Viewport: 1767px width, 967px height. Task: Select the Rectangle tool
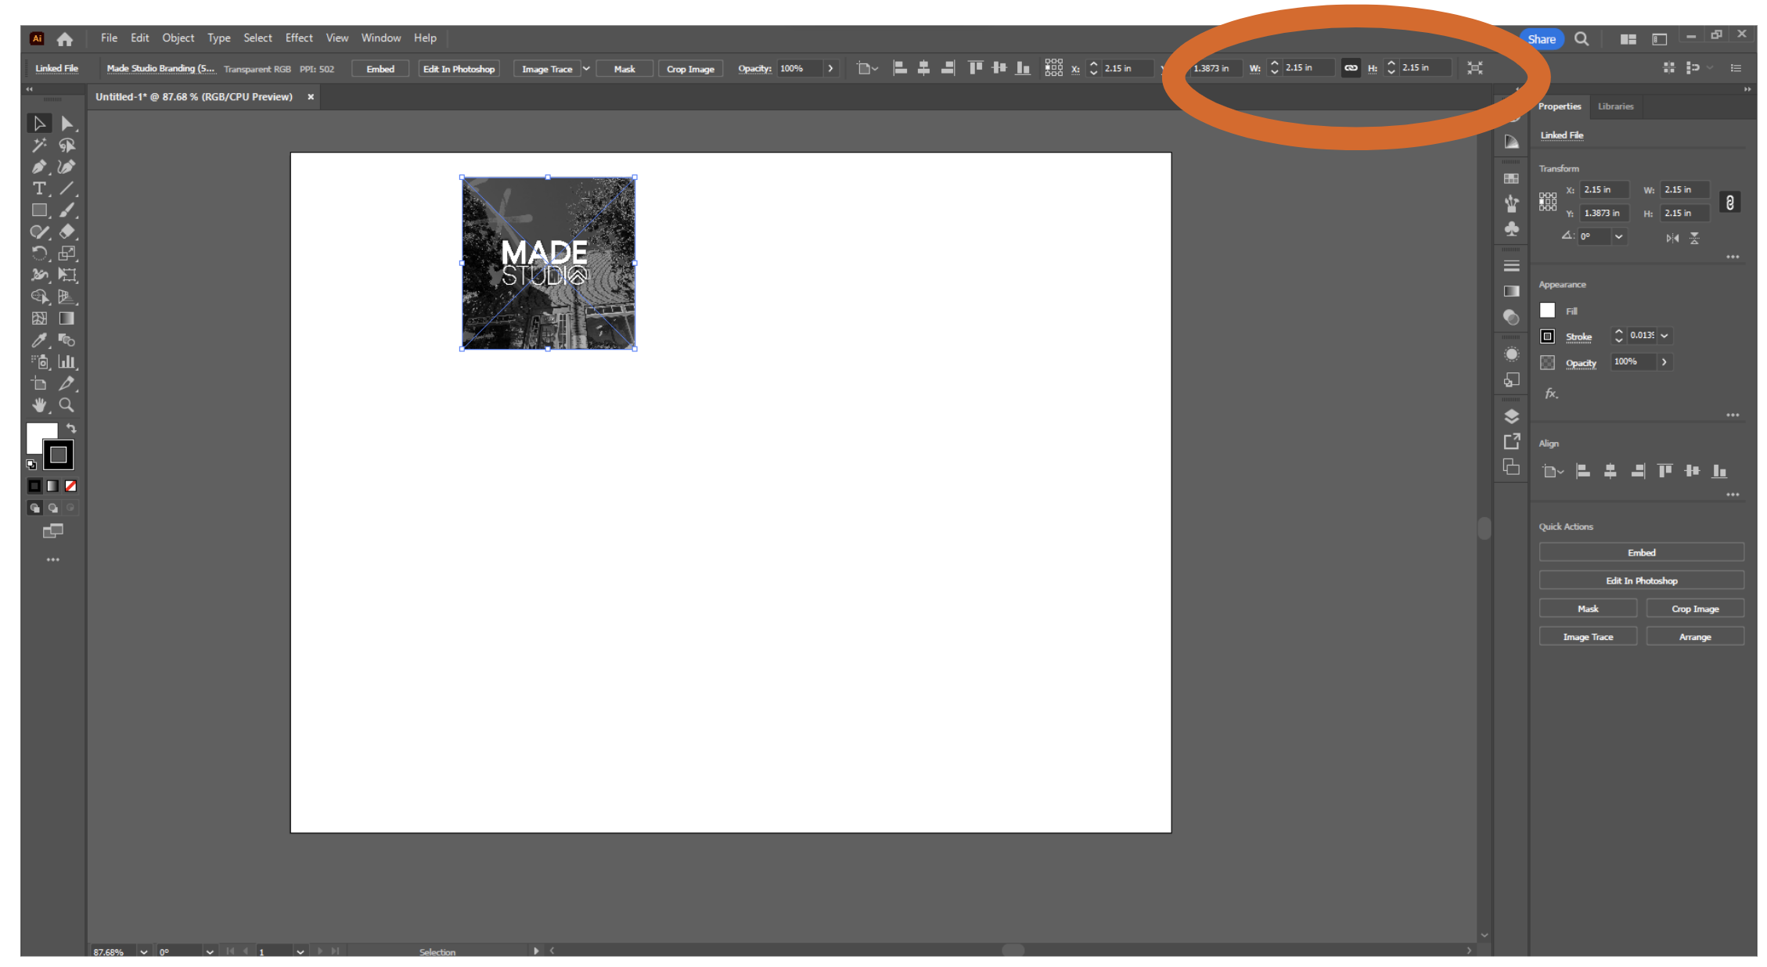[39, 210]
